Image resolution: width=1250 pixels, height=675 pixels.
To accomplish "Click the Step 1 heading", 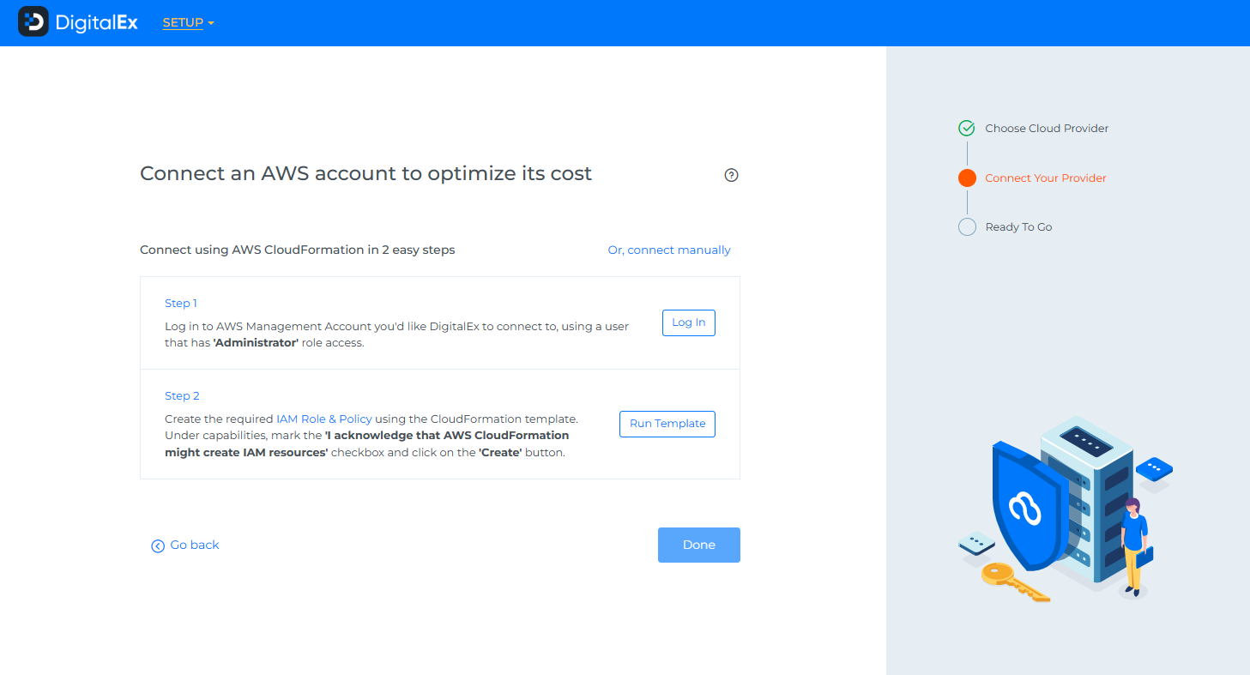I will point(181,304).
